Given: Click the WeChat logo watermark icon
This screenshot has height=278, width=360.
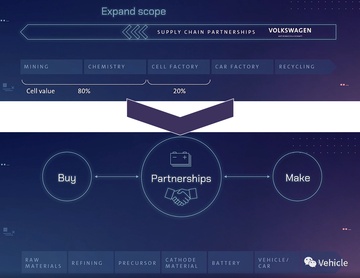Looking at the screenshot, I should pyautogui.click(x=310, y=263).
